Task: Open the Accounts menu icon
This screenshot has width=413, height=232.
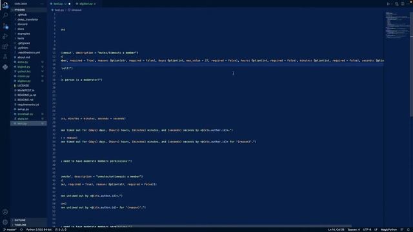Action: (x=5, y=212)
